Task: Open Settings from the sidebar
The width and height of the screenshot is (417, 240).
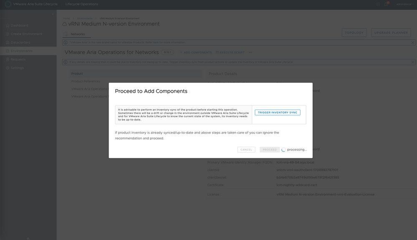Action: 17,68
